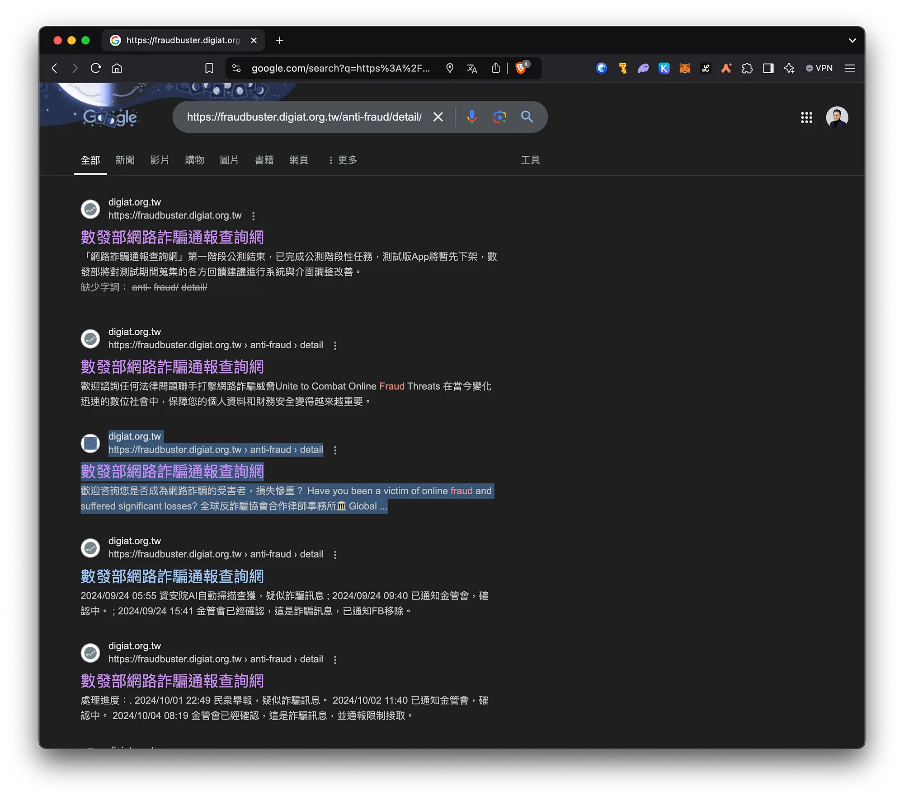904x800 pixels.
Task: Open first result 數發部網路詐騙通報查詢網 about 公測結束
Action: coord(172,237)
